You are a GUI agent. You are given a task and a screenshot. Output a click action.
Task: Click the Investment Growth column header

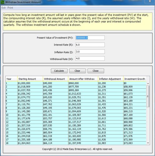point(135,79)
